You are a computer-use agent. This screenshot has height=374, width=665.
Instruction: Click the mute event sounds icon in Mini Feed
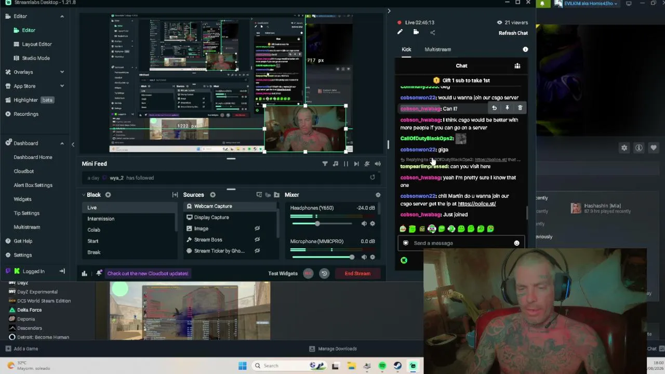tap(367, 164)
